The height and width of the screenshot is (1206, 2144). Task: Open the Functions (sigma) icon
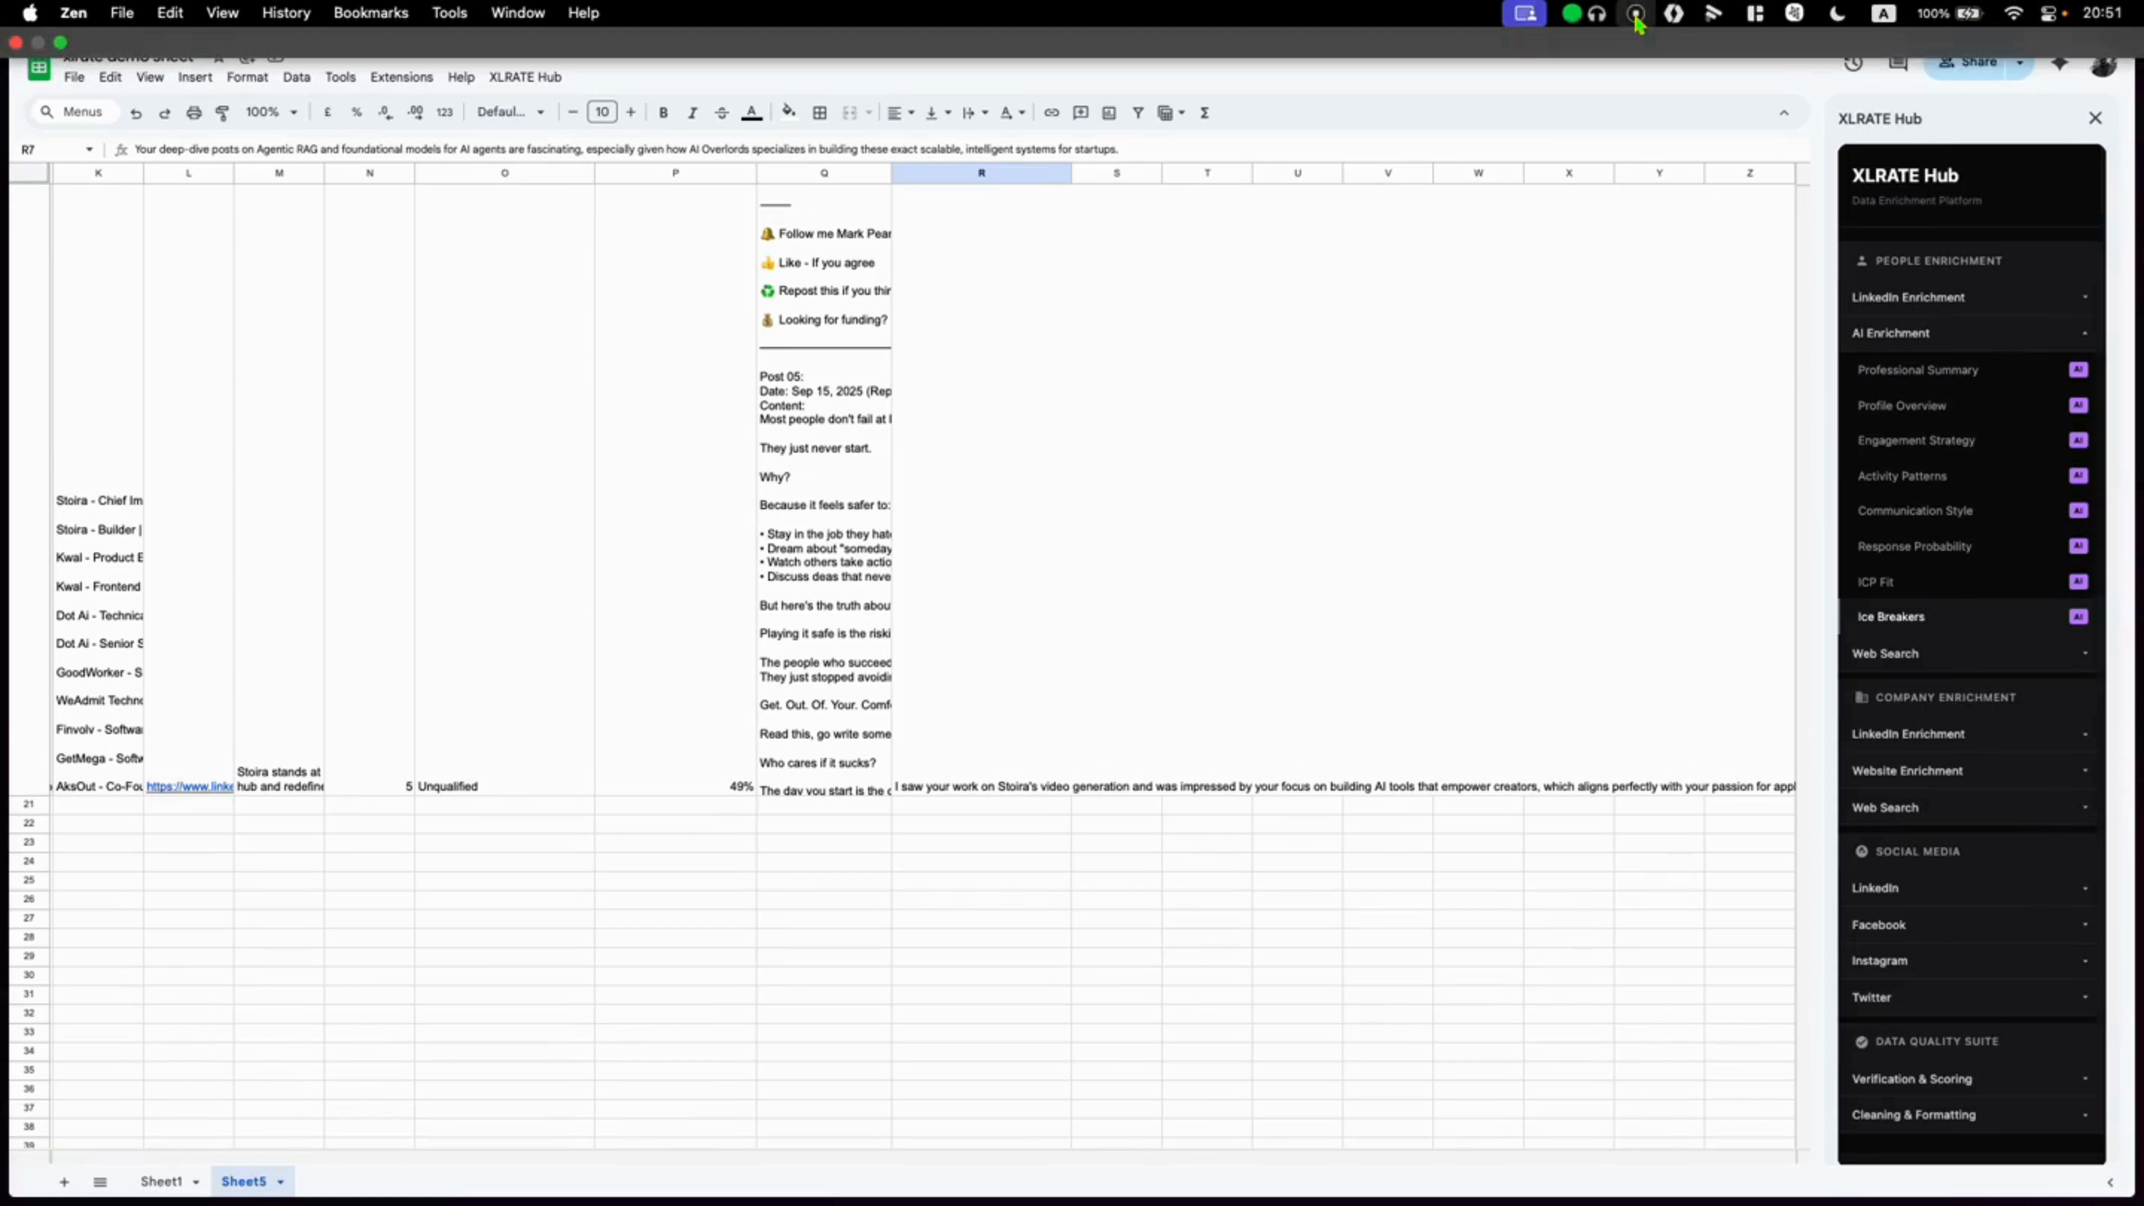coord(1205,112)
